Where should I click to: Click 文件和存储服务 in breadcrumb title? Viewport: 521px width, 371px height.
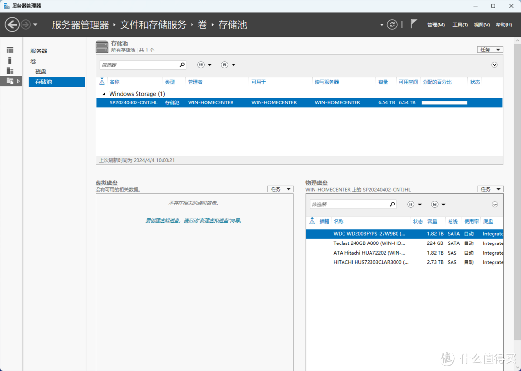[153, 25]
